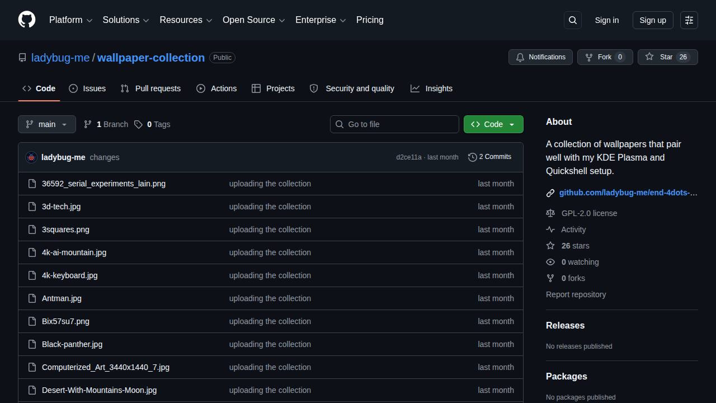The height and width of the screenshot is (403, 716).
Task: Open the Black-panther.jpg file link
Action: pos(72,344)
